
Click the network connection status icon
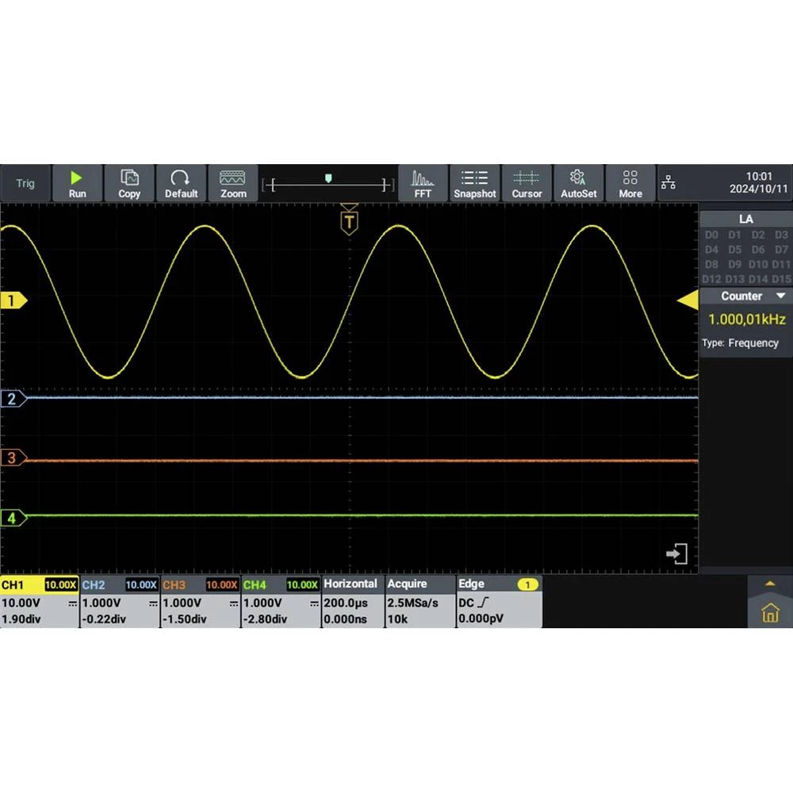coord(668,184)
